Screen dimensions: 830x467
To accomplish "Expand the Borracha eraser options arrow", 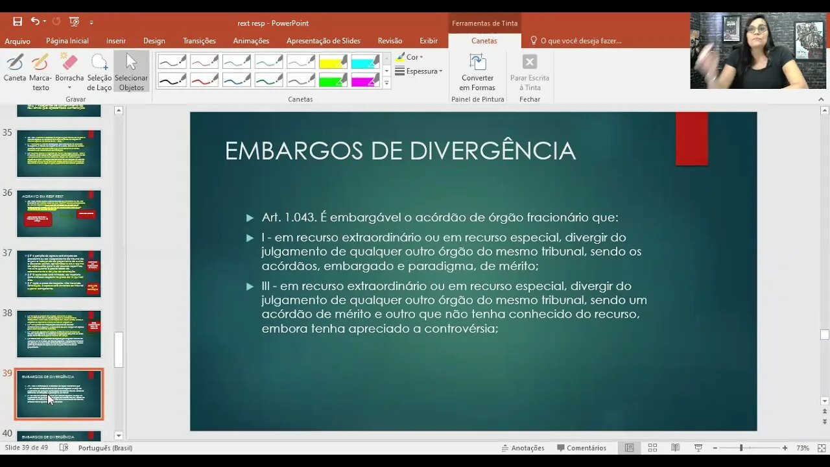I will 69,88.
